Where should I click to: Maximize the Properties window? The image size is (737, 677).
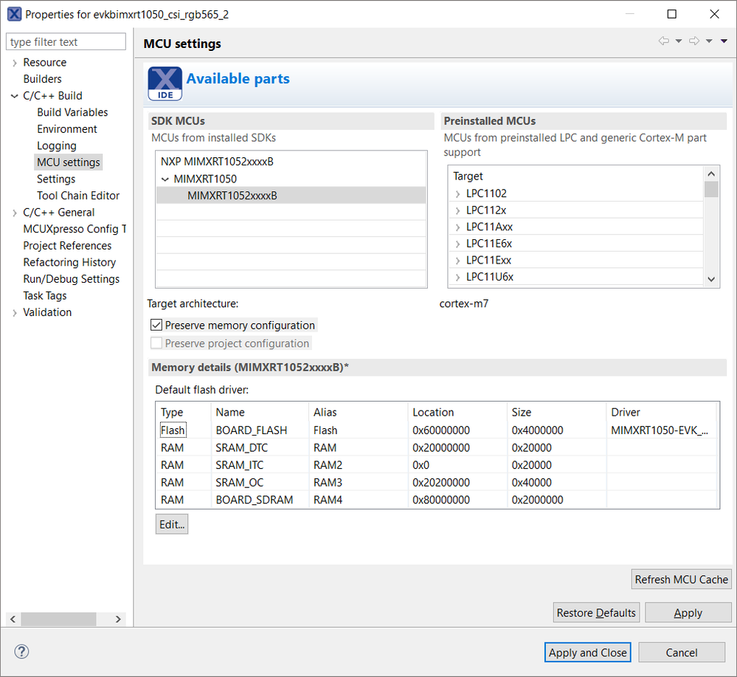pyautogui.click(x=672, y=14)
